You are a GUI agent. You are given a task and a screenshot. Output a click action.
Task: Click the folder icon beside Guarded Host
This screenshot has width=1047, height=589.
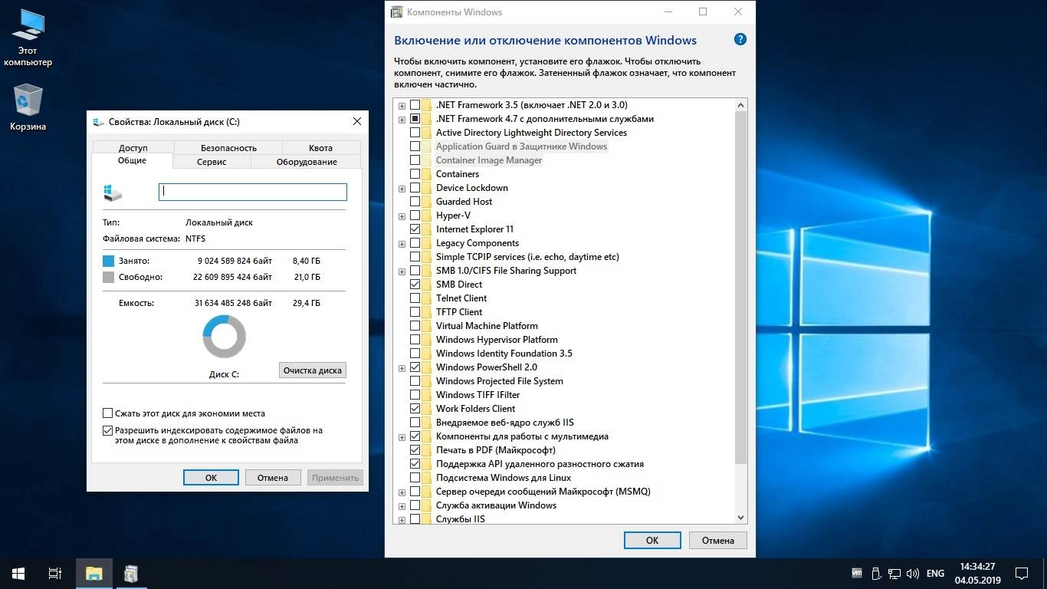[x=426, y=202]
